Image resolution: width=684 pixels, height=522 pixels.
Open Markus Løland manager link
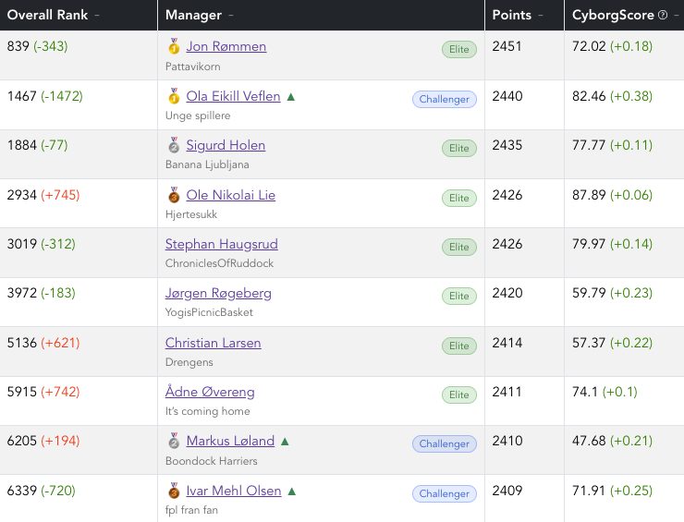click(x=230, y=441)
